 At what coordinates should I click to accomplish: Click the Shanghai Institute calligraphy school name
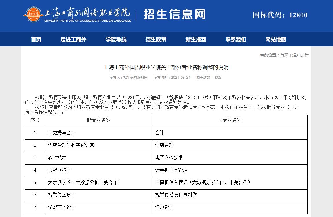coord(87,13)
